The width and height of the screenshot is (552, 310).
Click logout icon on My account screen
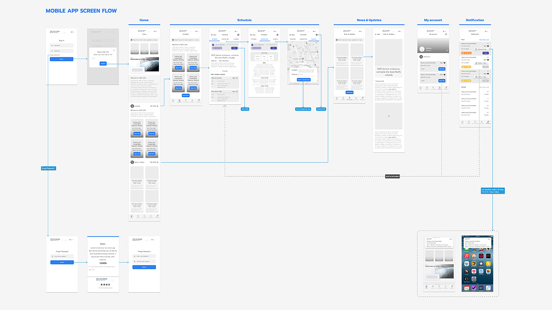pyautogui.click(x=446, y=35)
